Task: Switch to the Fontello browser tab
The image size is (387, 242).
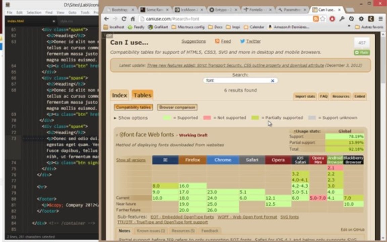Action: (x=258, y=10)
